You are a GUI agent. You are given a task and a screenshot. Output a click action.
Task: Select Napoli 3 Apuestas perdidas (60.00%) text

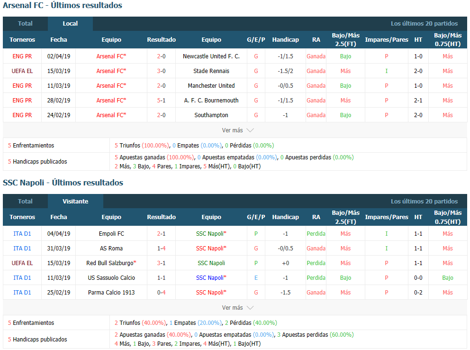pyautogui.click(x=316, y=335)
